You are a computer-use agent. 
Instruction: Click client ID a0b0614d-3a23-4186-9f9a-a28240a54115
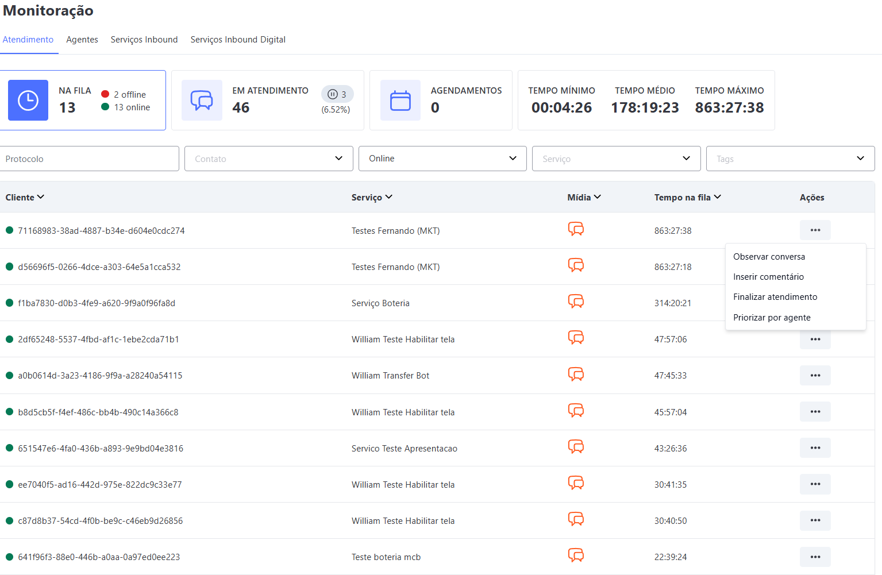pos(100,376)
